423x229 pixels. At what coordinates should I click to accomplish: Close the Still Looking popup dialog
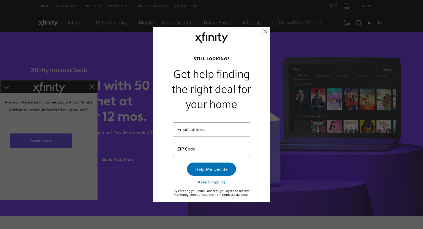tap(265, 32)
